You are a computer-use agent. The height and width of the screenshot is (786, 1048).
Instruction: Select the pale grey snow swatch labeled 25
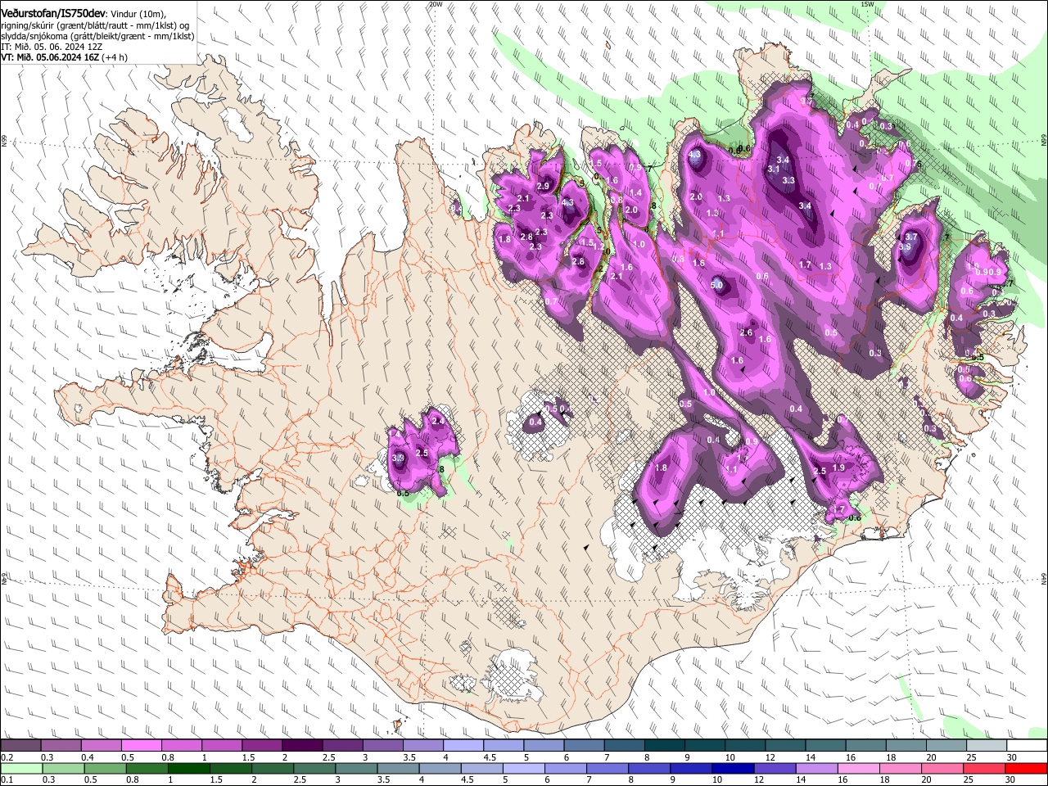pyautogui.click(x=986, y=746)
